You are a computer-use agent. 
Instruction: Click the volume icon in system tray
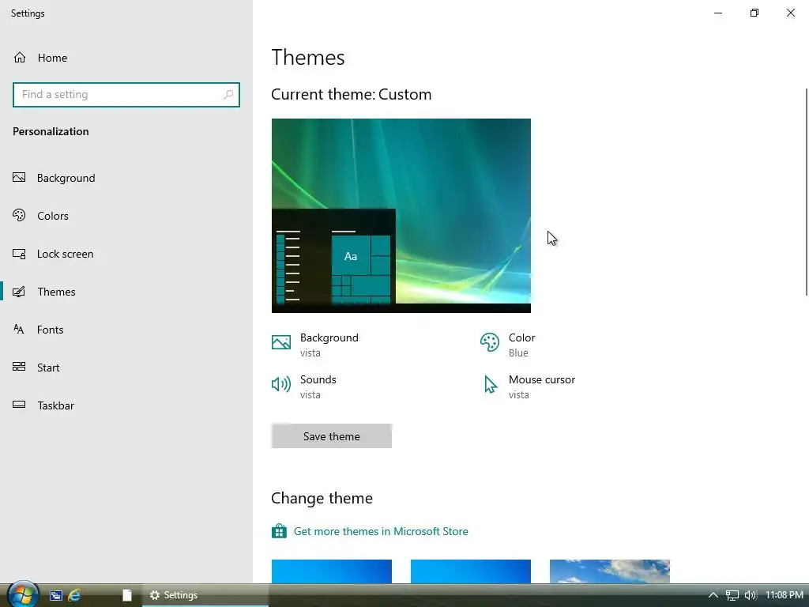point(751,595)
